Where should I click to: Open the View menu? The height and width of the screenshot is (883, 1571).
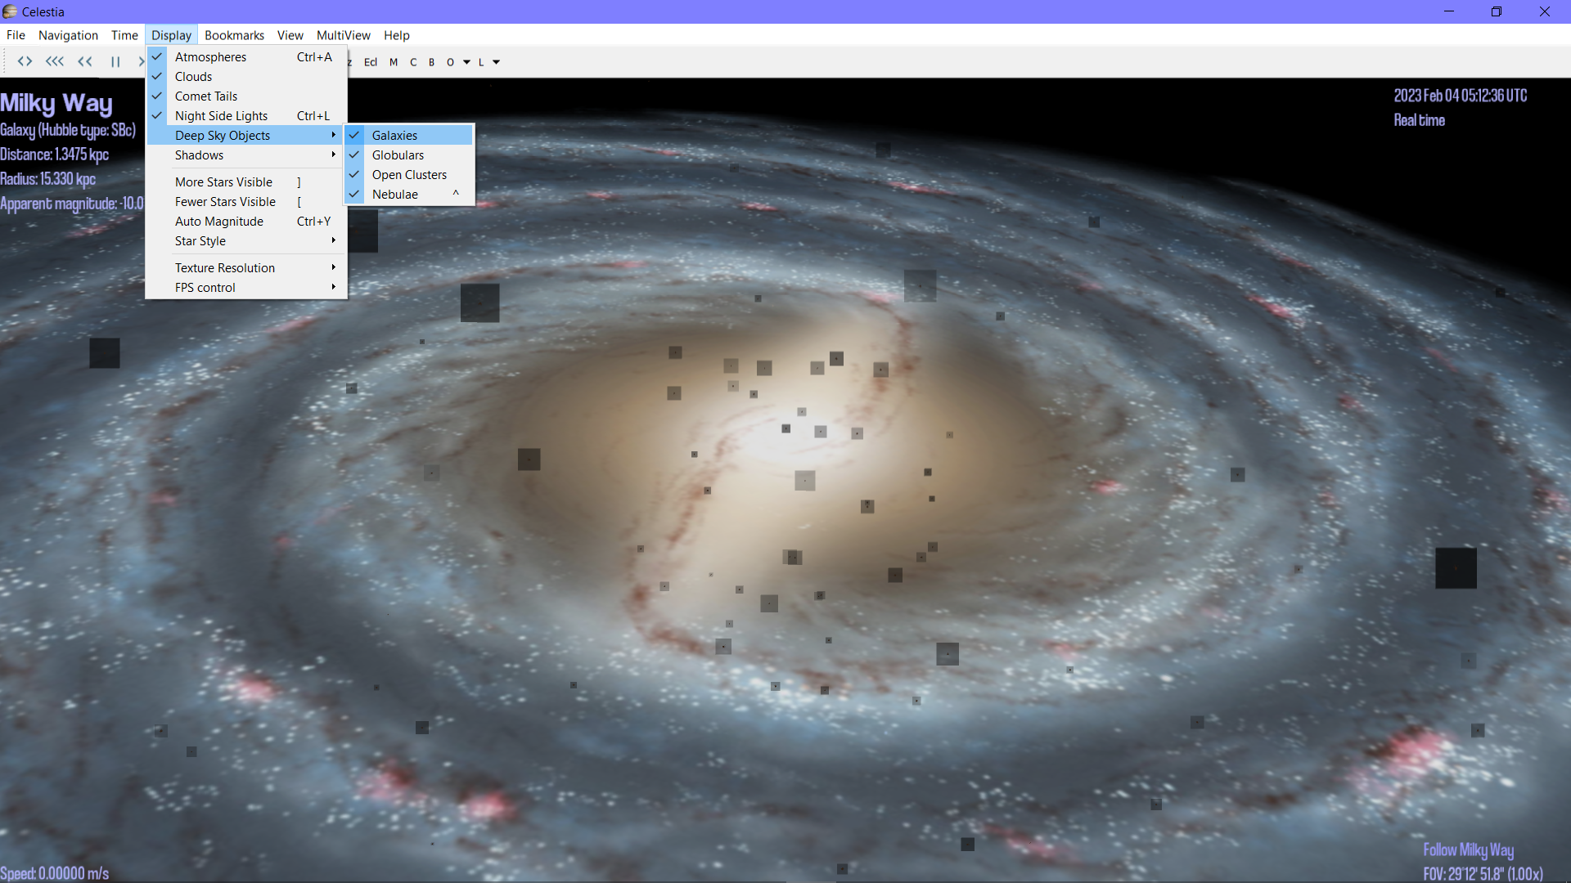pyautogui.click(x=290, y=35)
